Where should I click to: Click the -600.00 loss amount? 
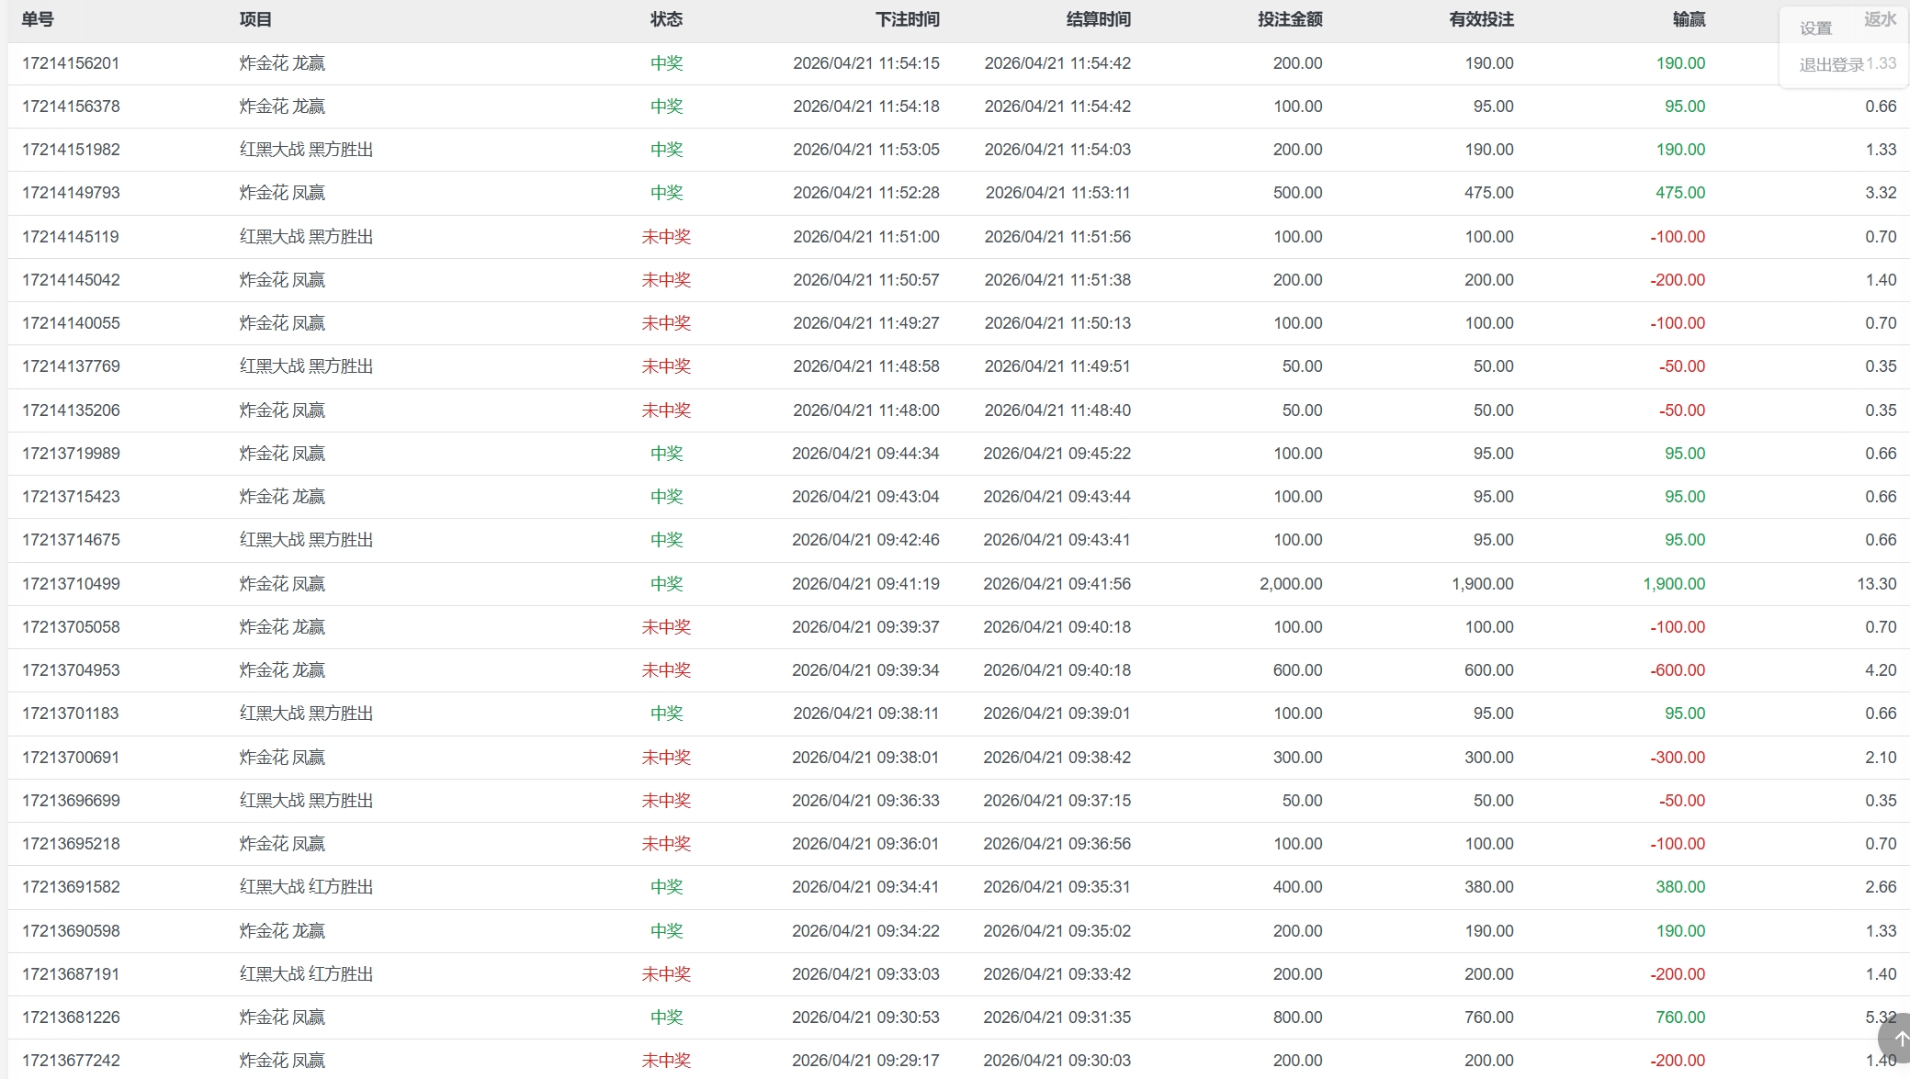(1677, 670)
